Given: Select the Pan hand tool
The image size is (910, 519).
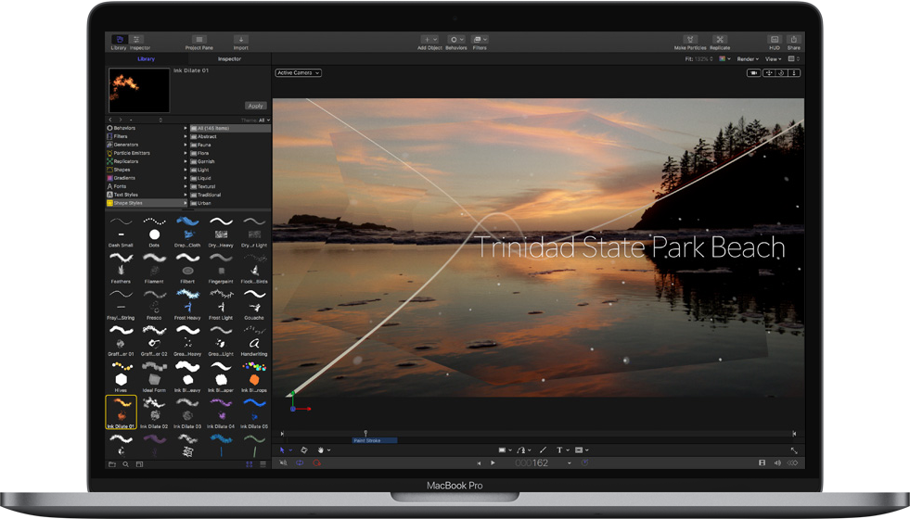Looking at the screenshot, I should [320, 450].
